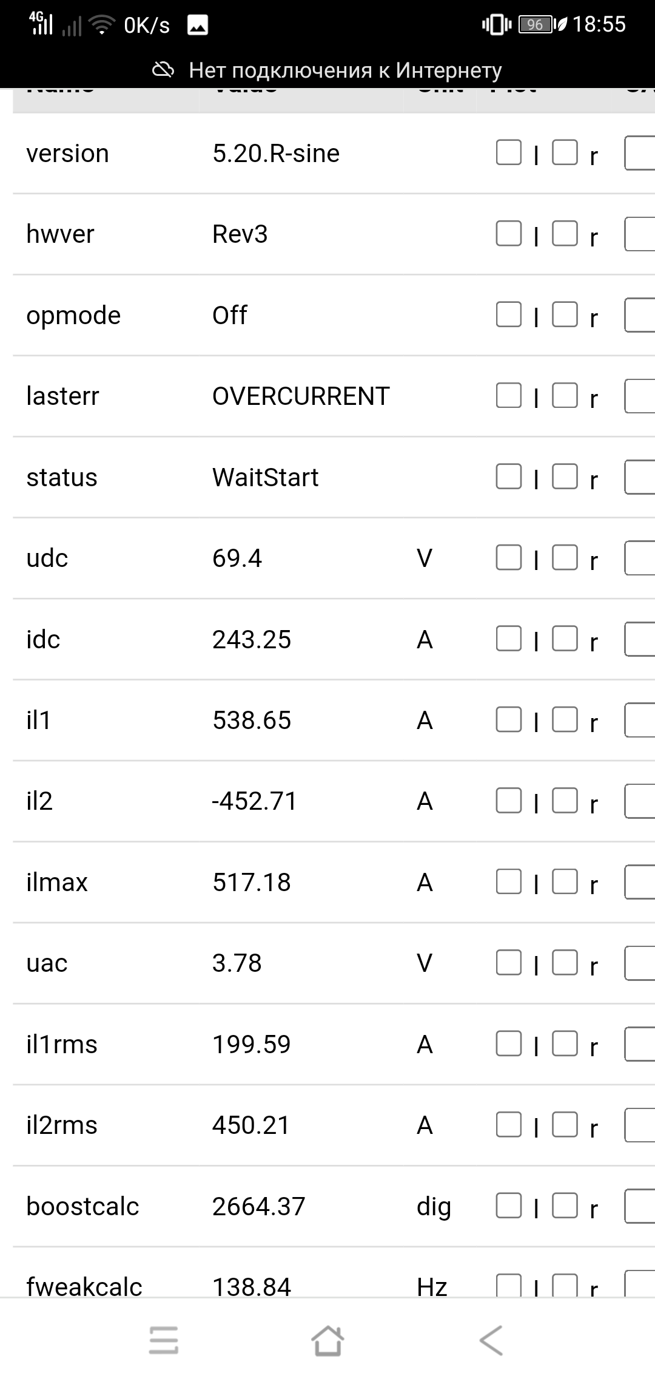Tap the picture notification icon in status bar
Viewport: 655px width, 1384px height.
coord(198,25)
